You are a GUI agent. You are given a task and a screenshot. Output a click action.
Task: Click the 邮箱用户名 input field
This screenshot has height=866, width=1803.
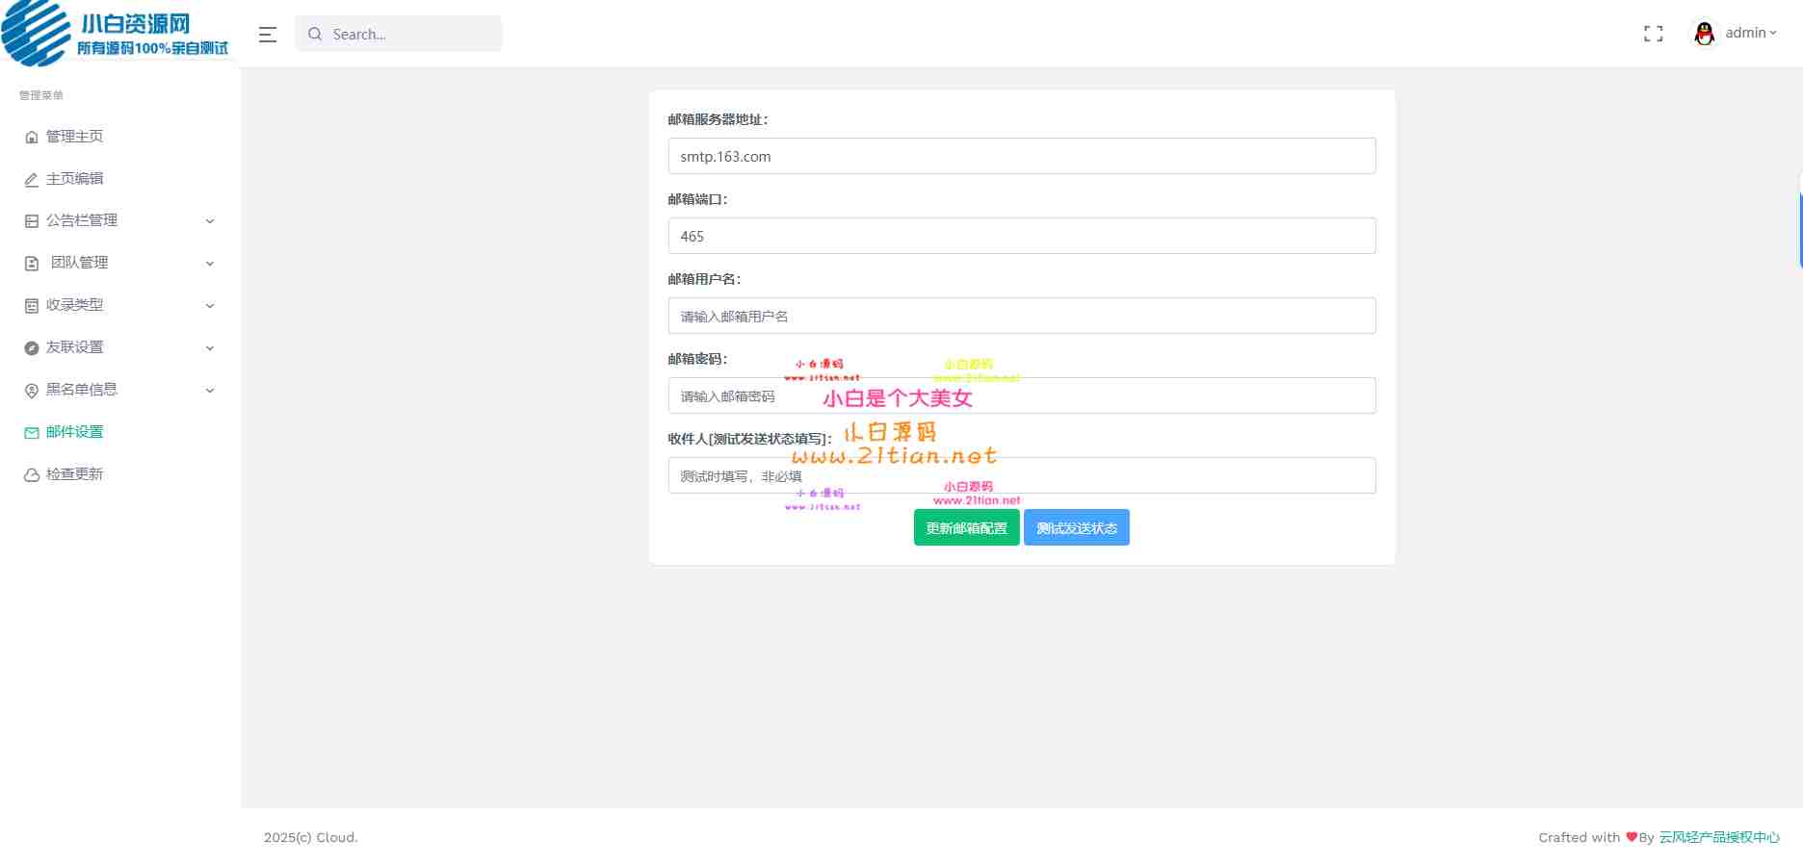tap(1021, 316)
